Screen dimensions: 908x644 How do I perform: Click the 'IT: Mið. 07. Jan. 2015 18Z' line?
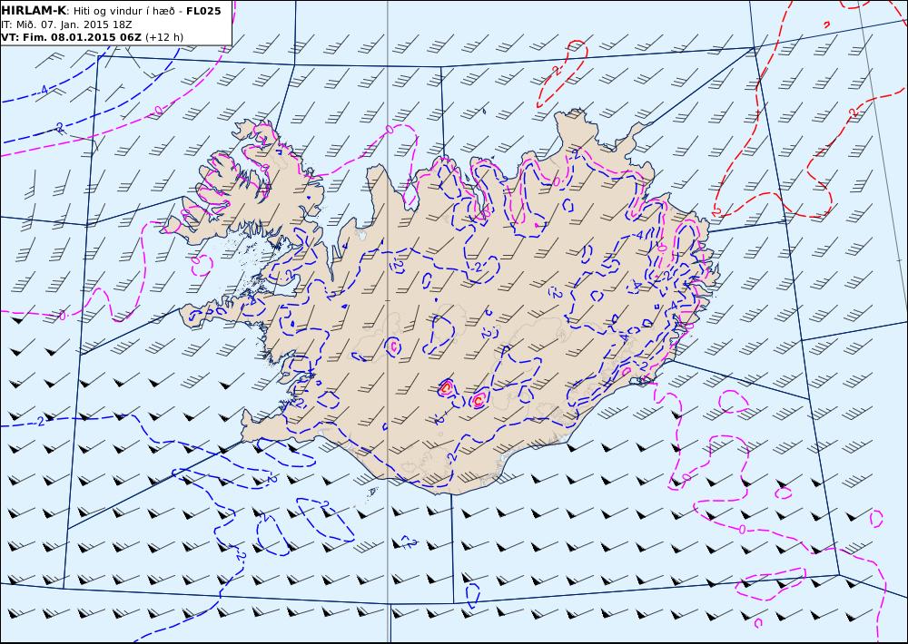coord(66,24)
